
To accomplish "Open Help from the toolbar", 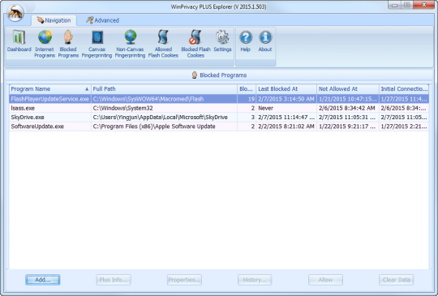I will point(246,41).
